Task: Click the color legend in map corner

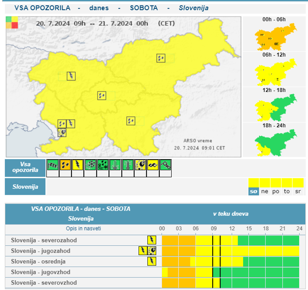Action: pyautogui.click(x=12, y=22)
